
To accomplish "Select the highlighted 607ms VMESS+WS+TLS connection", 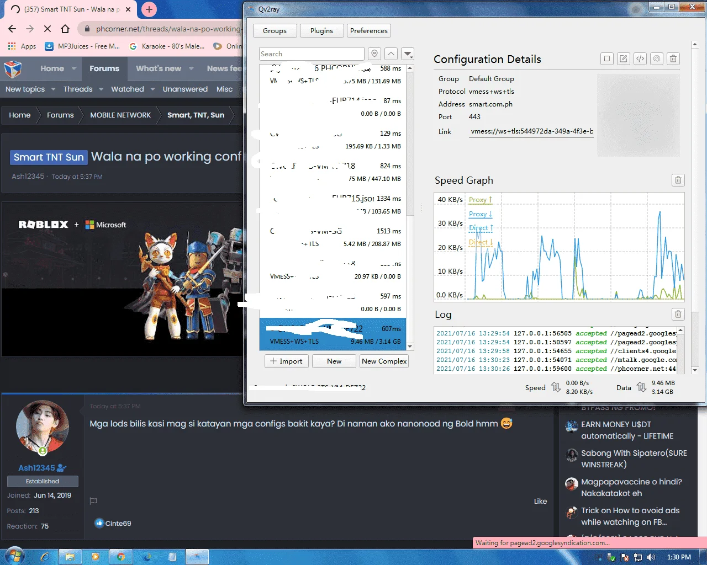I will click(x=333, y=334).
